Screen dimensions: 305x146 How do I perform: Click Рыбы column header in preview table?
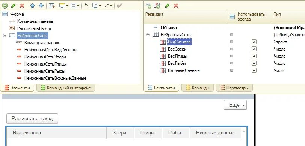tap(176, 133)
